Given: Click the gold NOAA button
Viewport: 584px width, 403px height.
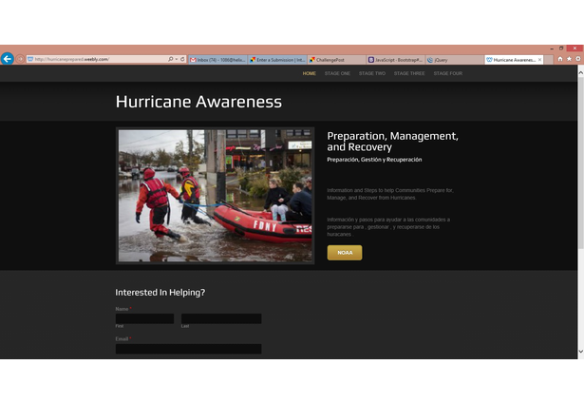Looking at the screenshot, I should pyautogui.click(x=345, y=253).
